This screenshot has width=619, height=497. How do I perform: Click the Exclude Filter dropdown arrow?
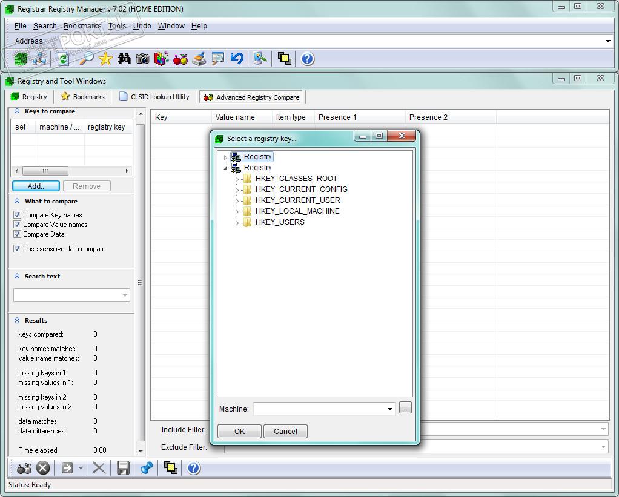[604, 447]
